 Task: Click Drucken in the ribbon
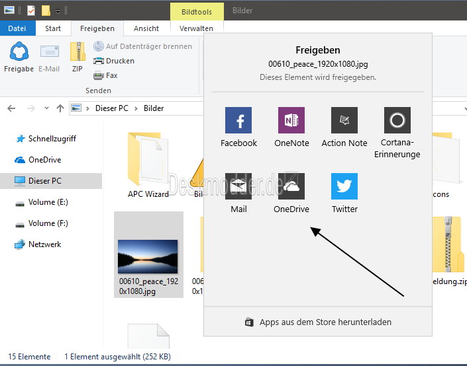pyautogui.click(x=114, y=61)
